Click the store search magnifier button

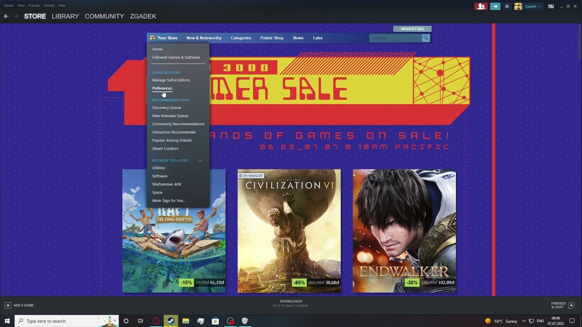(x=426, y=38)
